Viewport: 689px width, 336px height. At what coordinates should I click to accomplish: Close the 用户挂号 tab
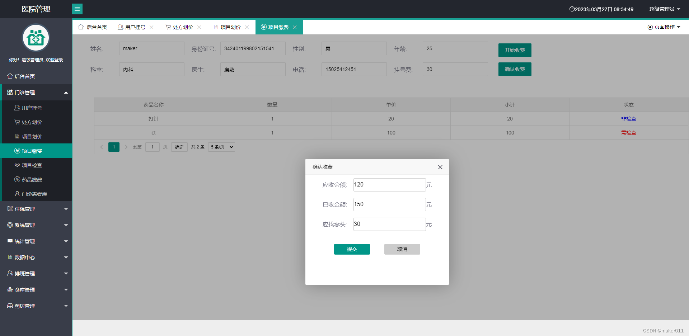151,27
